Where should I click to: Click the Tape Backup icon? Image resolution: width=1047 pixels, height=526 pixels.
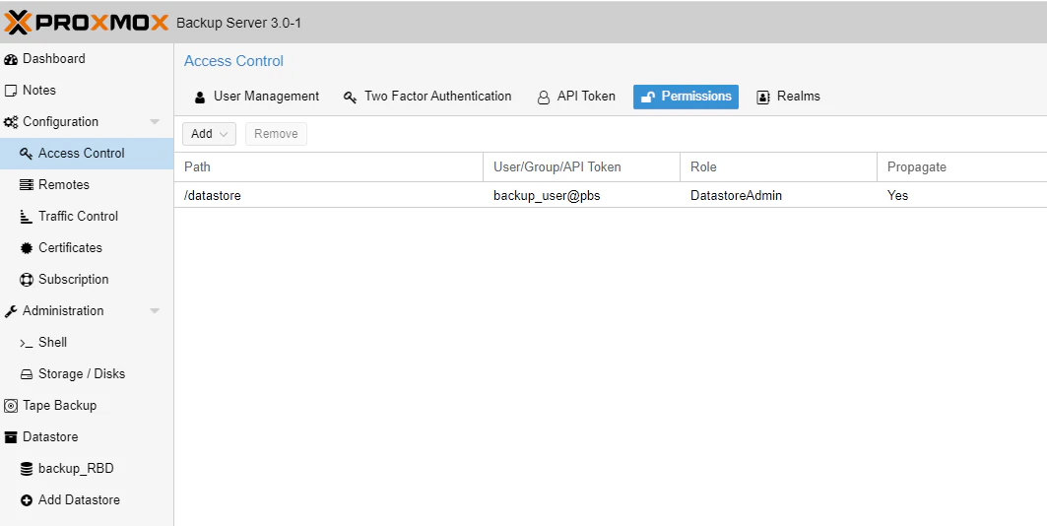11,406
